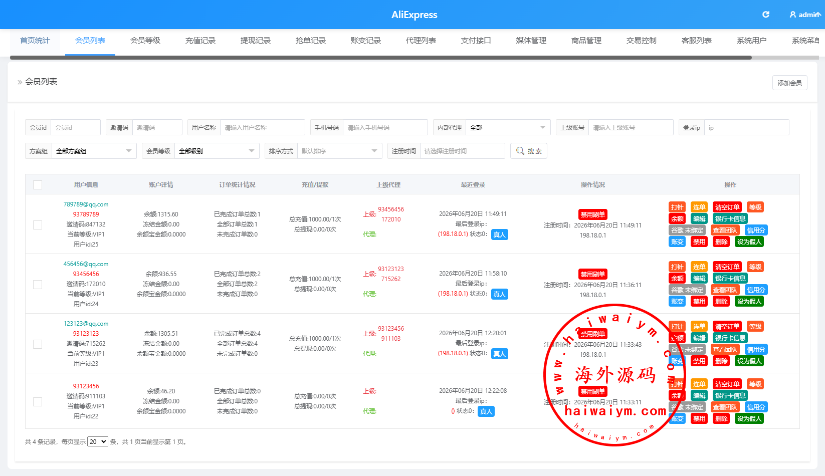Open 查看团队 for user 93789789
This screenshot has height=476, width=825.
725,230
